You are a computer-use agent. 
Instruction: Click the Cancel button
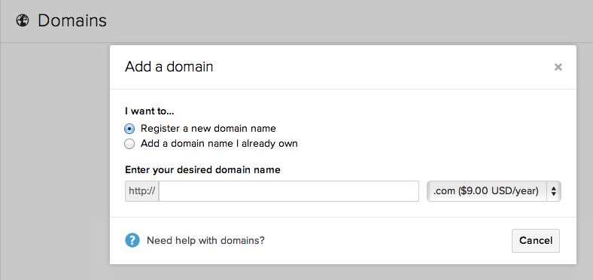[536, 241]
